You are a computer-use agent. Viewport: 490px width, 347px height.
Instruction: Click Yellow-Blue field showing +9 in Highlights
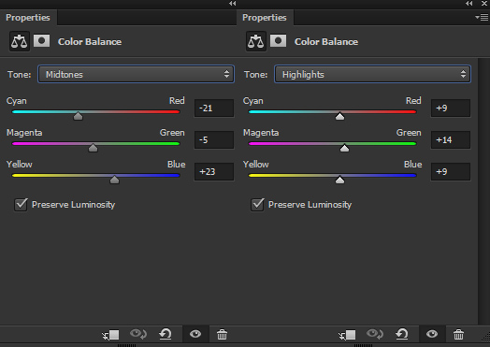pos(451,171)
